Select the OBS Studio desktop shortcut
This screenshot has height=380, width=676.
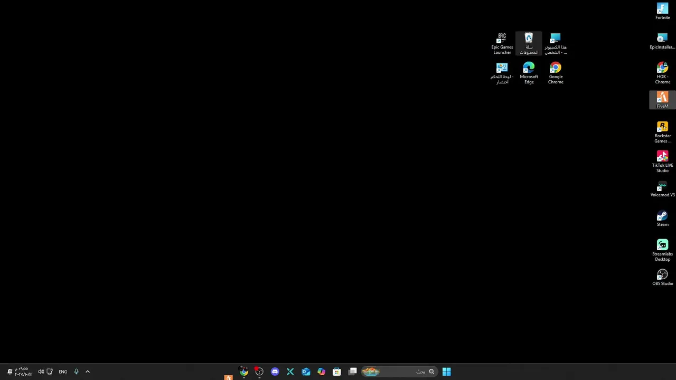click(x=662, y=278)
